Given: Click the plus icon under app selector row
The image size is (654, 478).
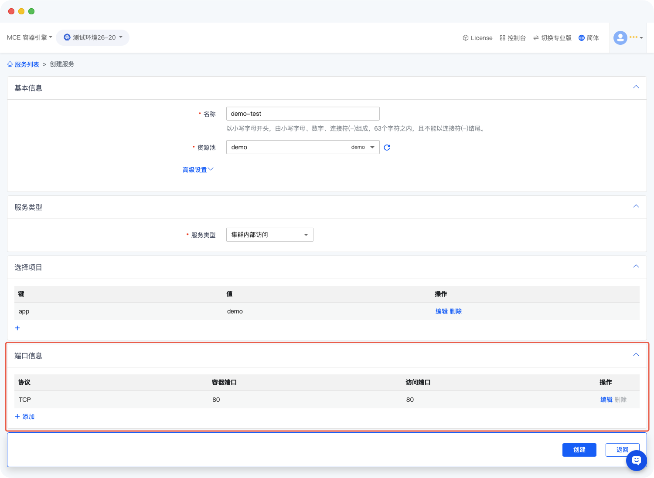Looking at the screenshot, I should coord(17,328).
